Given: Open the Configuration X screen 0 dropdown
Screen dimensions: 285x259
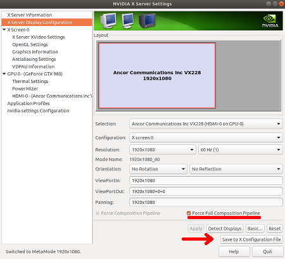Looking at the screenshot, I should (x=206, y=137).
